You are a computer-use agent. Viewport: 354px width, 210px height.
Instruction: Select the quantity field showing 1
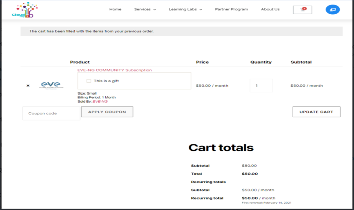[x=261, y=85]
